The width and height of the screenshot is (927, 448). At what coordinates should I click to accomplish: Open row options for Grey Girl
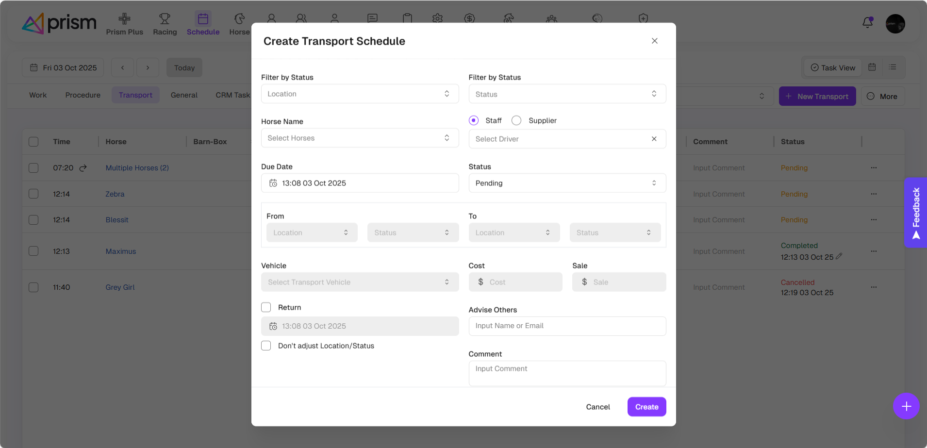[874, 287]
